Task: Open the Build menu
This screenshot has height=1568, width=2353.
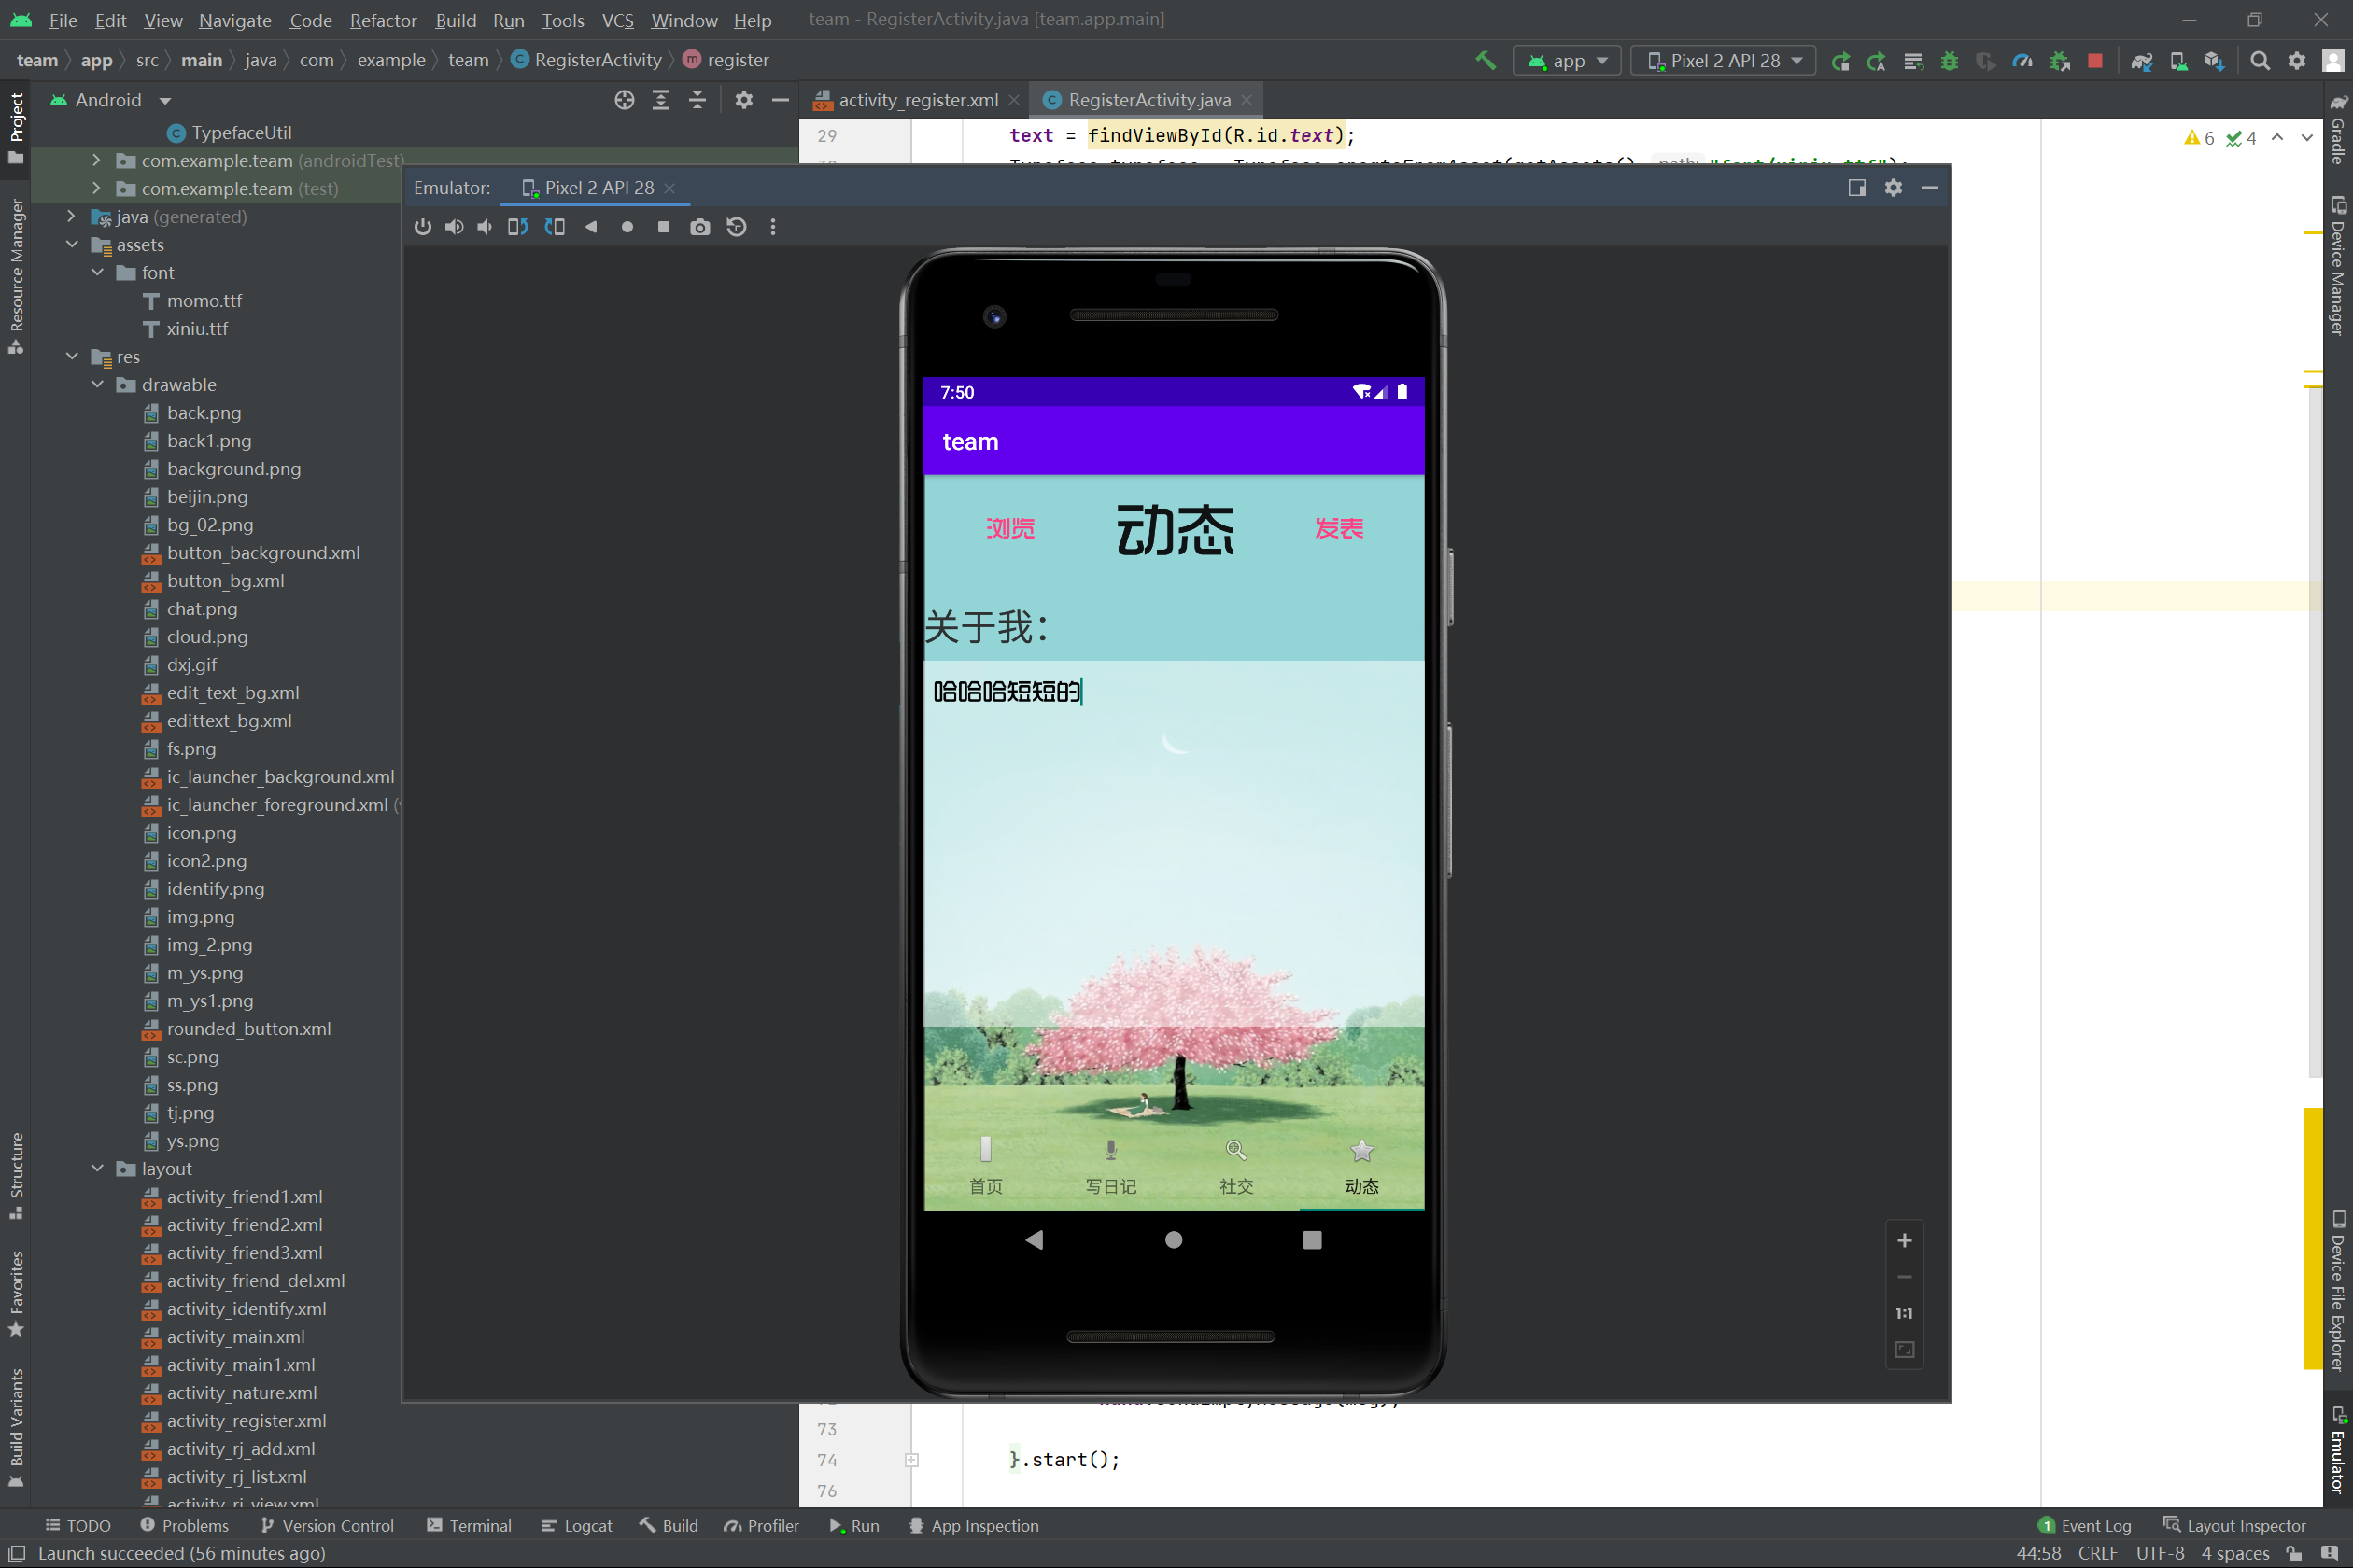Action: tap(456, 20)
